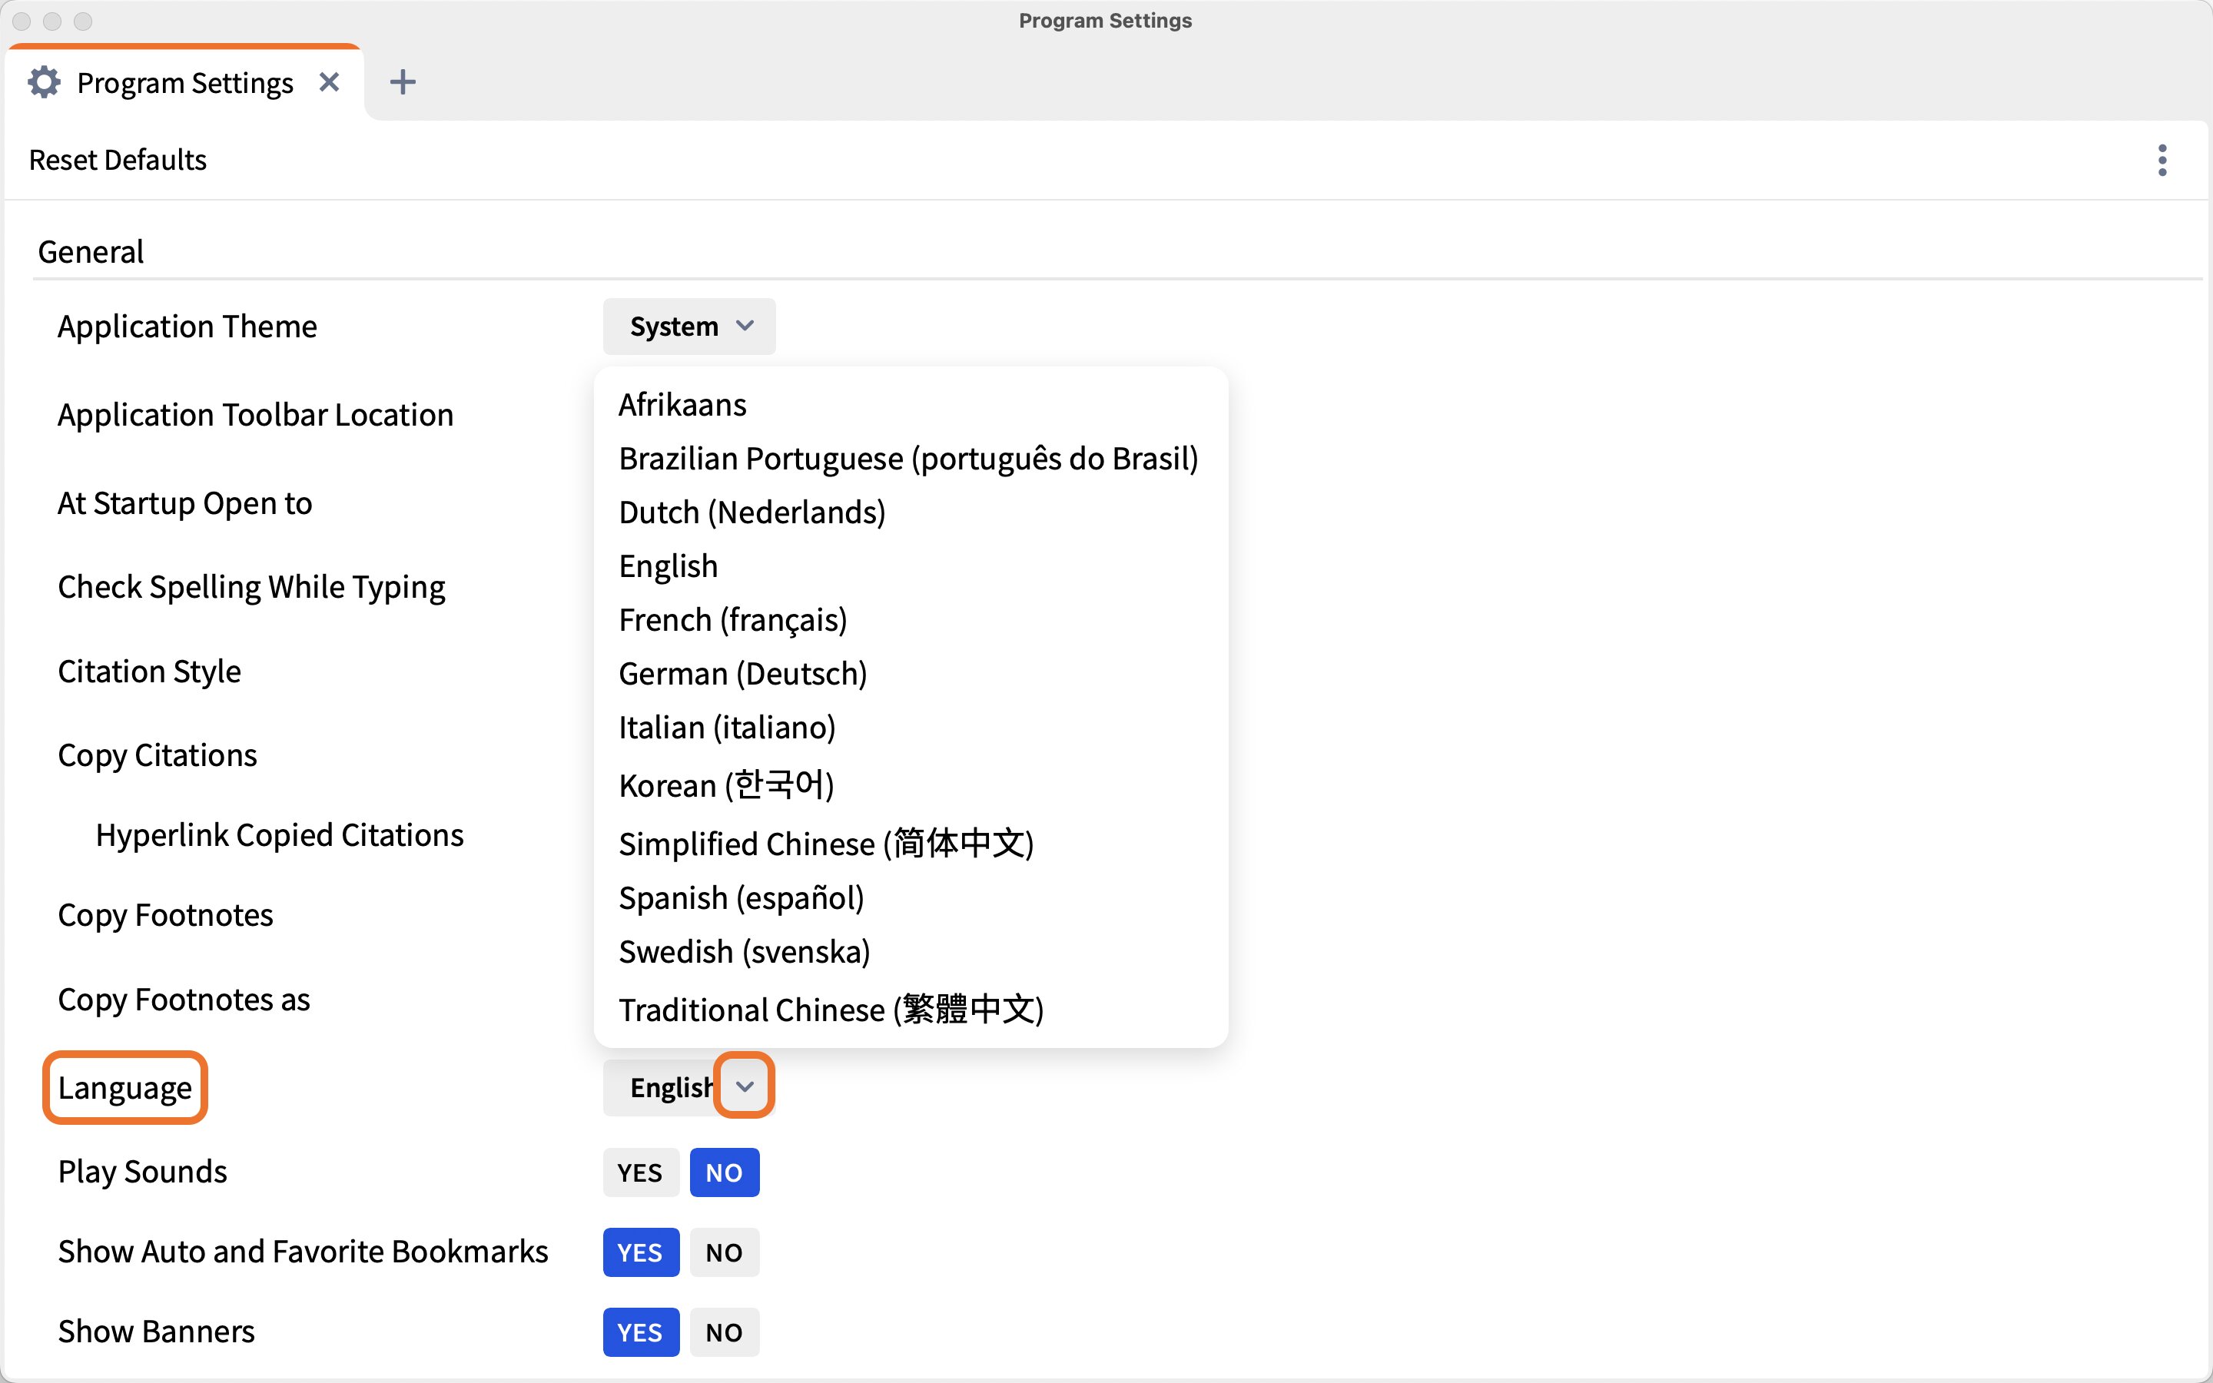Viewport: 2213px width, 1383px height.
Task: Click the Copy Citations label
Action: 158,755
